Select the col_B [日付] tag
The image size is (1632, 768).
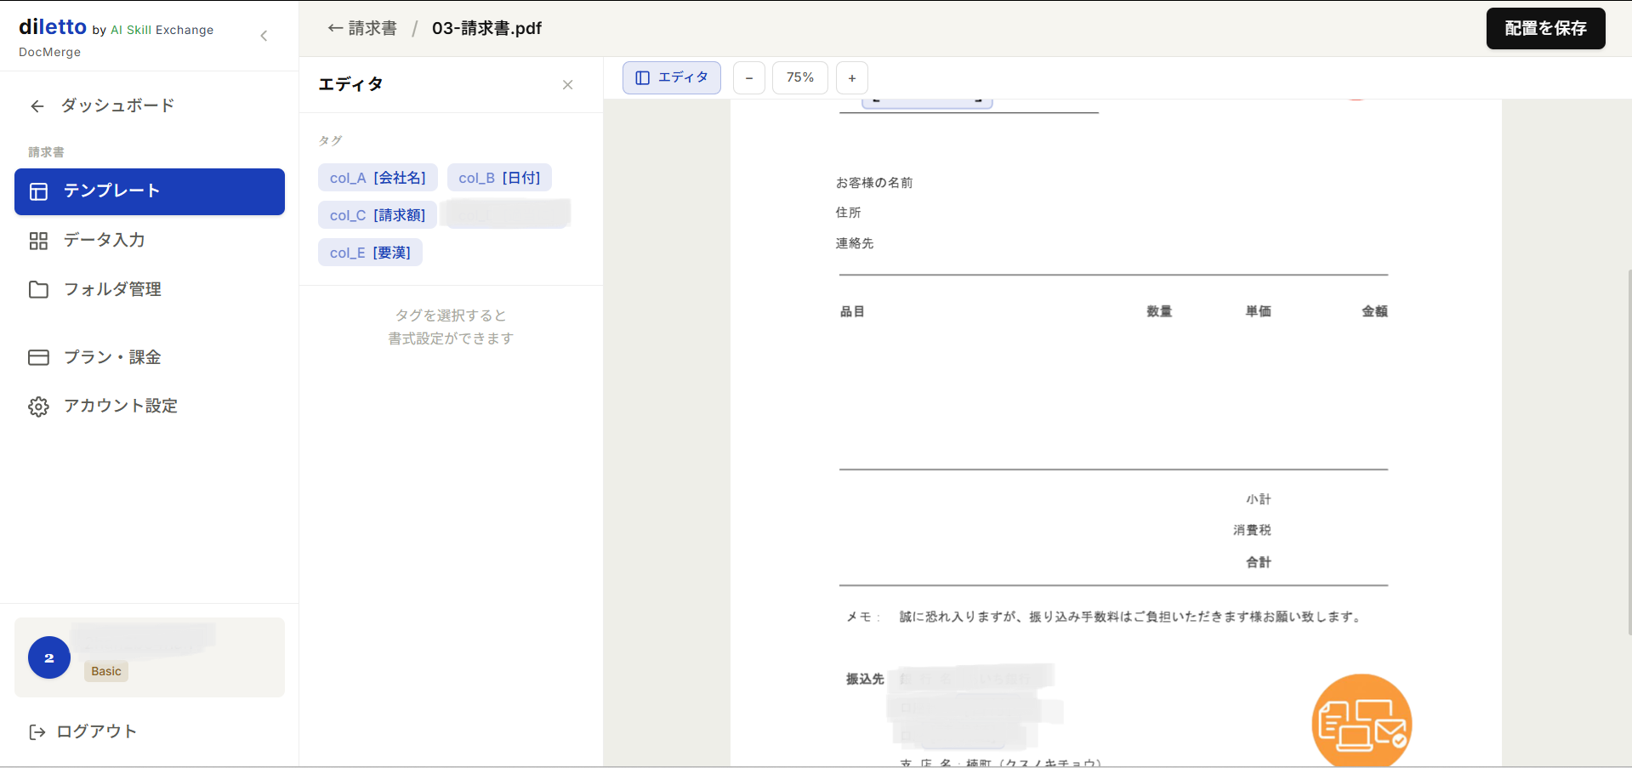(499, 178)
